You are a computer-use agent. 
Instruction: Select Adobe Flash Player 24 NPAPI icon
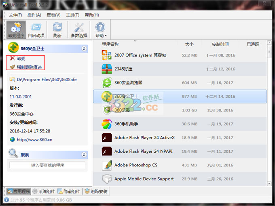pos(107,151)
